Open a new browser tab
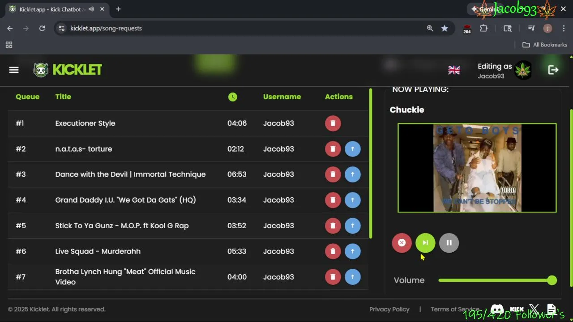The width and height of the screenshot is (573, 322). click(x=118, y=9)
